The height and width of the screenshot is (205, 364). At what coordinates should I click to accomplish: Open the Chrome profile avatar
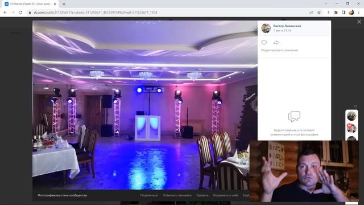(351, 13)
